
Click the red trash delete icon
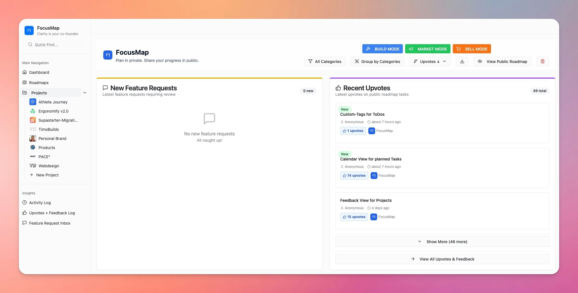point(542,61)
